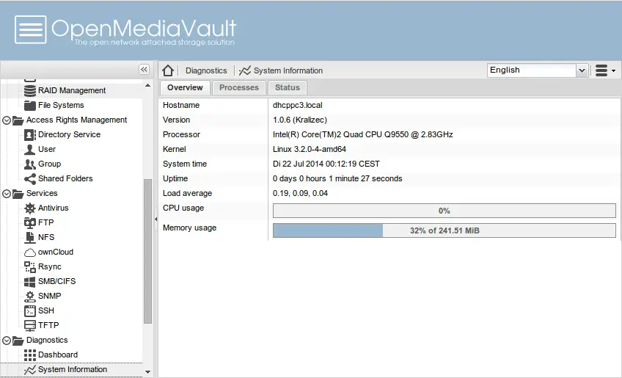Click the system time value Di 22 Jul 2014
This screenshot has width=622, height=378.
point(326,164)
